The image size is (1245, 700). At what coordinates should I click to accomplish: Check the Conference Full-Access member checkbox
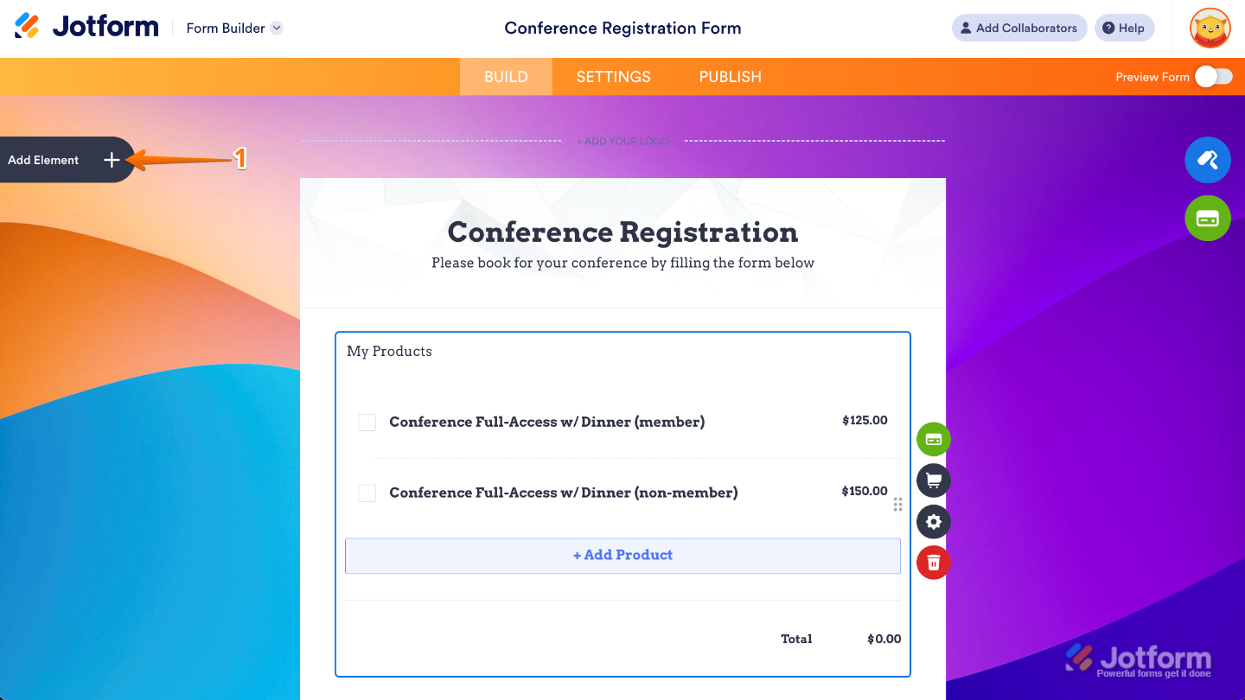click(x=367, y=422)
